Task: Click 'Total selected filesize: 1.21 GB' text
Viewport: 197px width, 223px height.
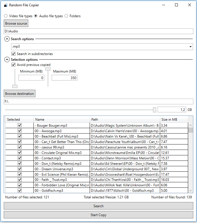Action: [106, 197]
